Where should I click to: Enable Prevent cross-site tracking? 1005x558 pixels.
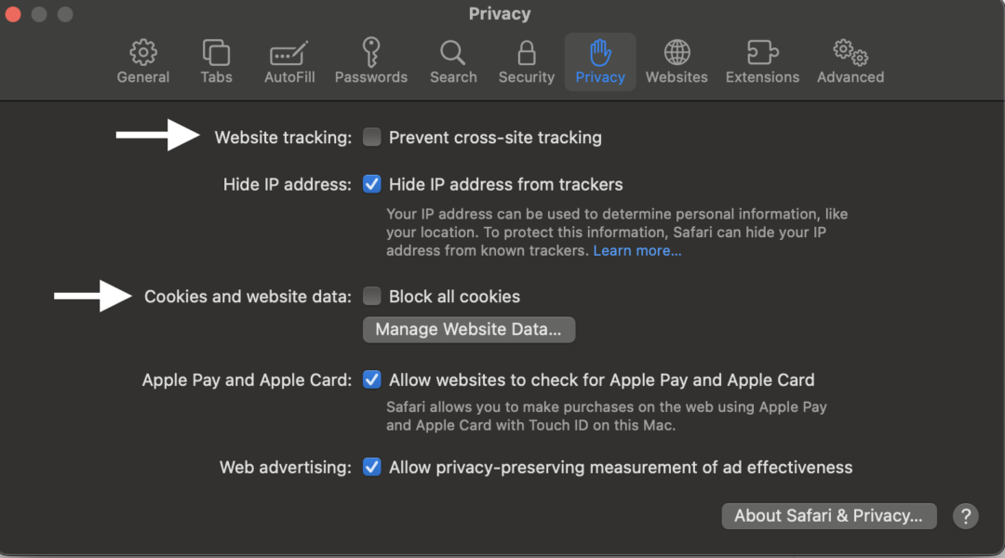click(371, 137)
